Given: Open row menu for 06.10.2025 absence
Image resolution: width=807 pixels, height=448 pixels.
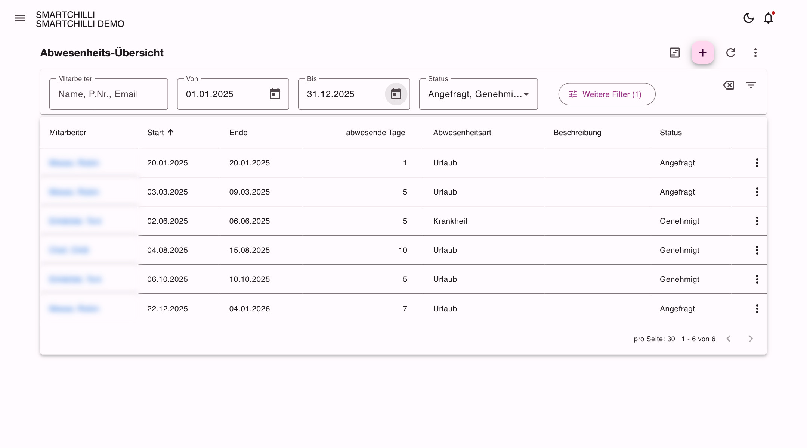Looking at the screenshot, I should pos(757,279).
